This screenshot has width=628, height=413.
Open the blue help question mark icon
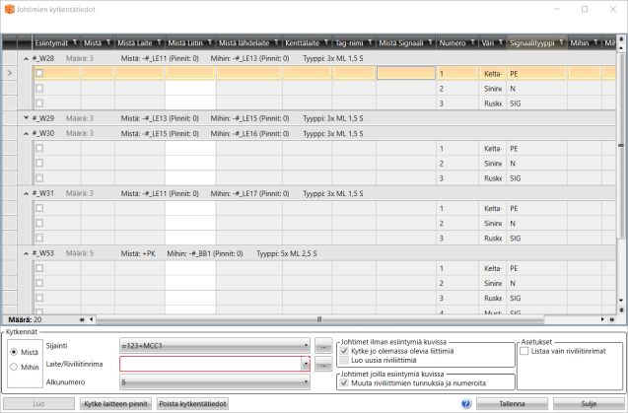tap(465, 403)
